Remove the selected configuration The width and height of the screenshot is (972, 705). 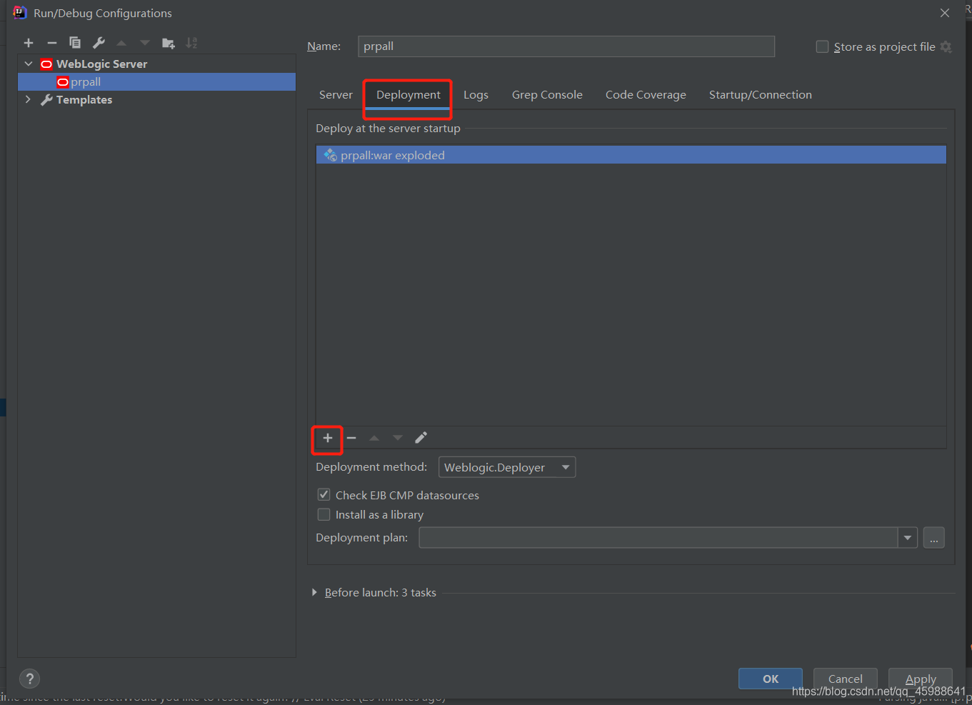point(52,43)
